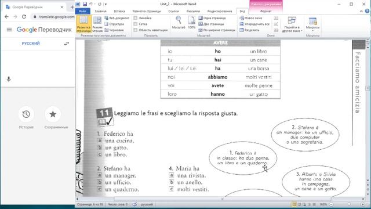Toggle the Ruler (Линейка) checkbox

tap(135, 18)
